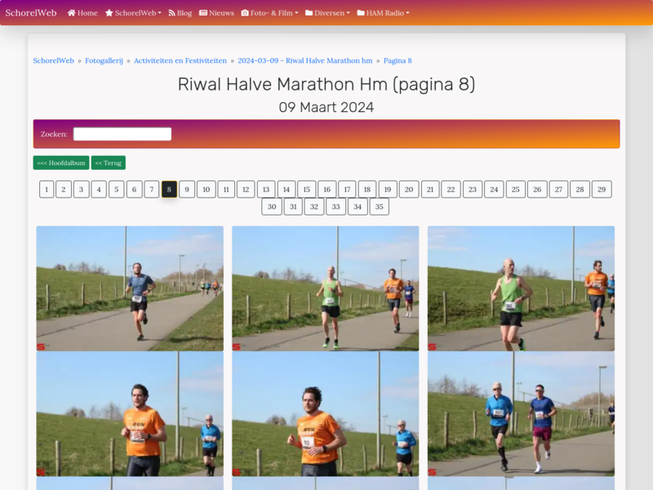
Task: Go to gallery page 3
Action: 81,189
